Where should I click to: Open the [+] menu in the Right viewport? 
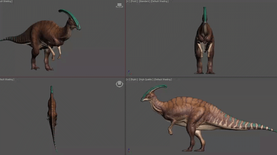pyautogui.click(x=128, y=80)
